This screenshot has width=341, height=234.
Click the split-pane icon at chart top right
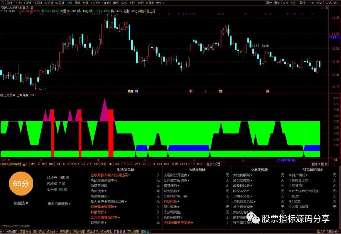326,8
